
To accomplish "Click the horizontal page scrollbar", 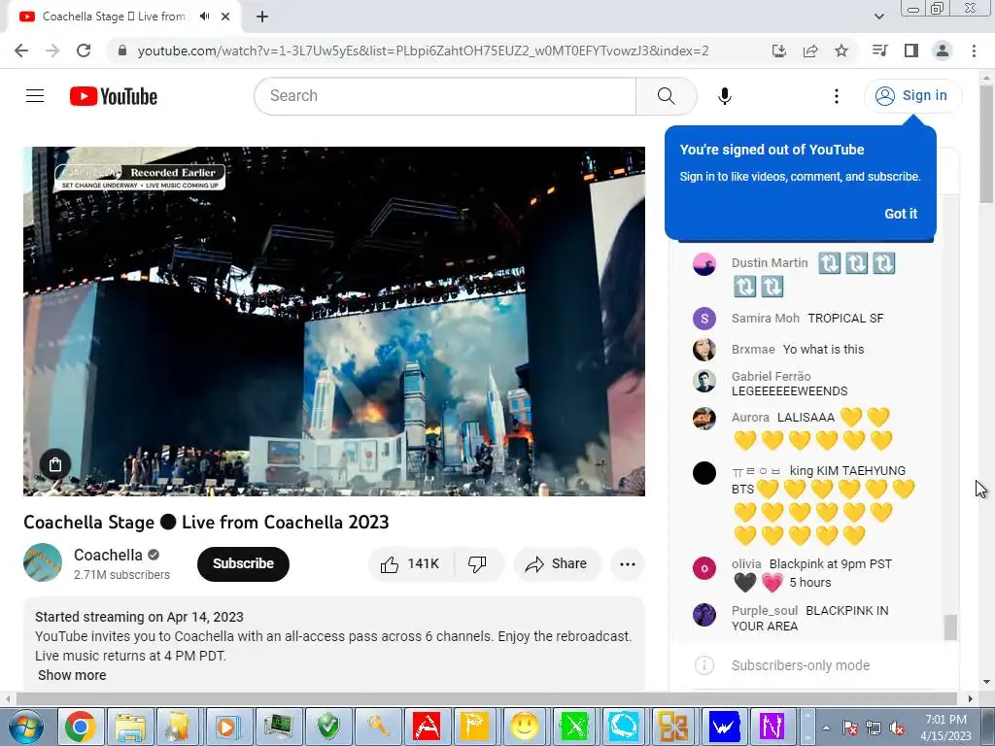I will click(486, 698).
